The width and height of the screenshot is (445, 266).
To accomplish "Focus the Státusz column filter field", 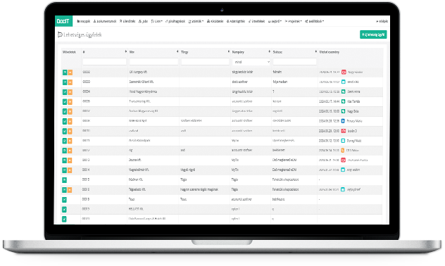I will tap(294, 62).
